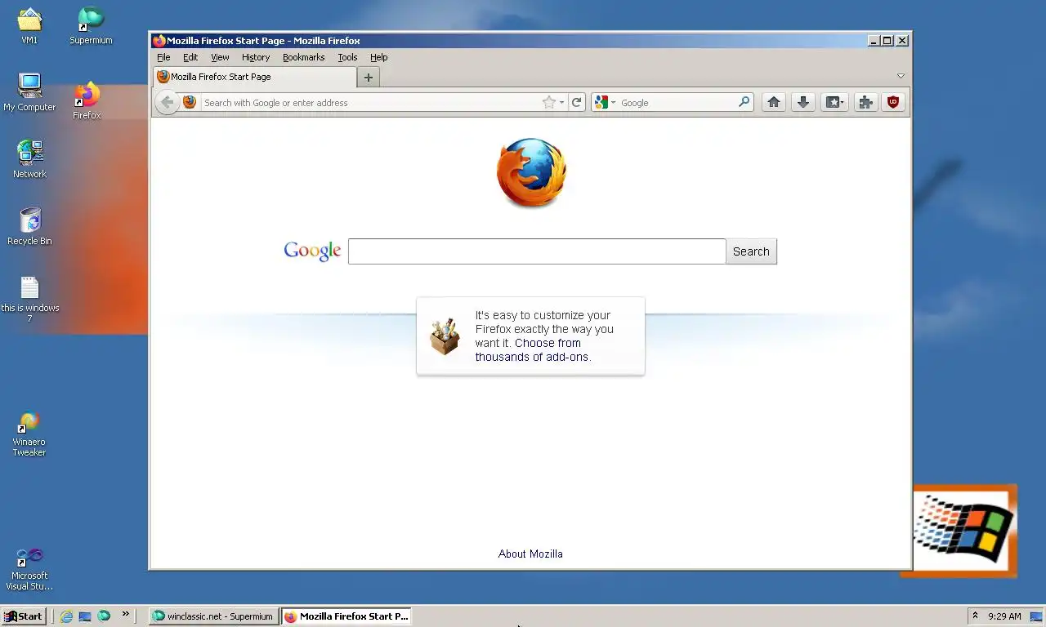Open the File menu

click(x=163, y=57)
